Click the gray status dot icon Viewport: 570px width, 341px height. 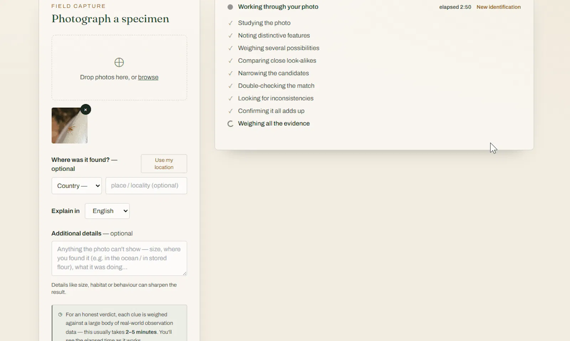point(230,7)
